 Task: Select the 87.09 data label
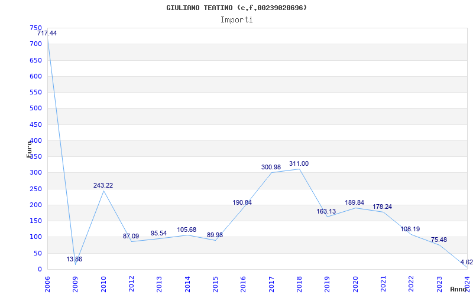(131, 237)
